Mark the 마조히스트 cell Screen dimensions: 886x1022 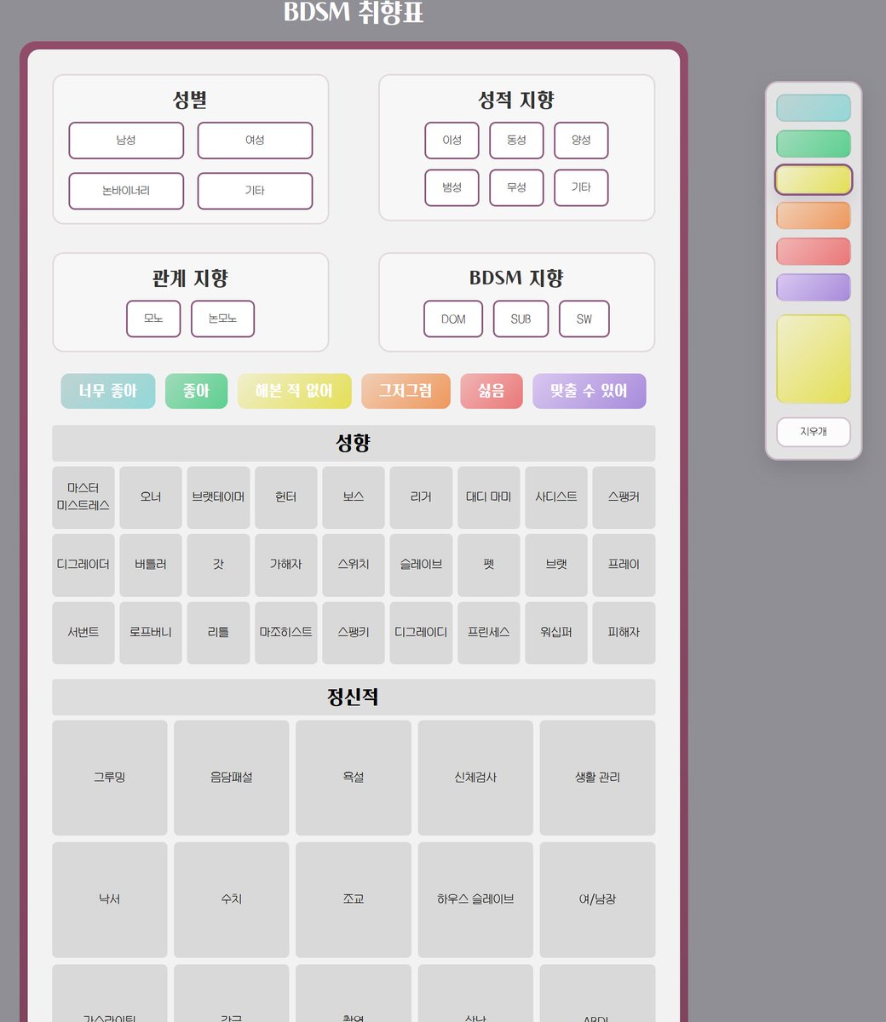(x=286, y=633)
